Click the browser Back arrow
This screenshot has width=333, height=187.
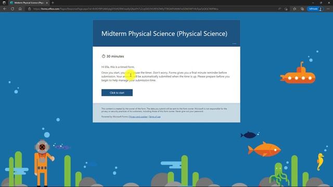5,9
